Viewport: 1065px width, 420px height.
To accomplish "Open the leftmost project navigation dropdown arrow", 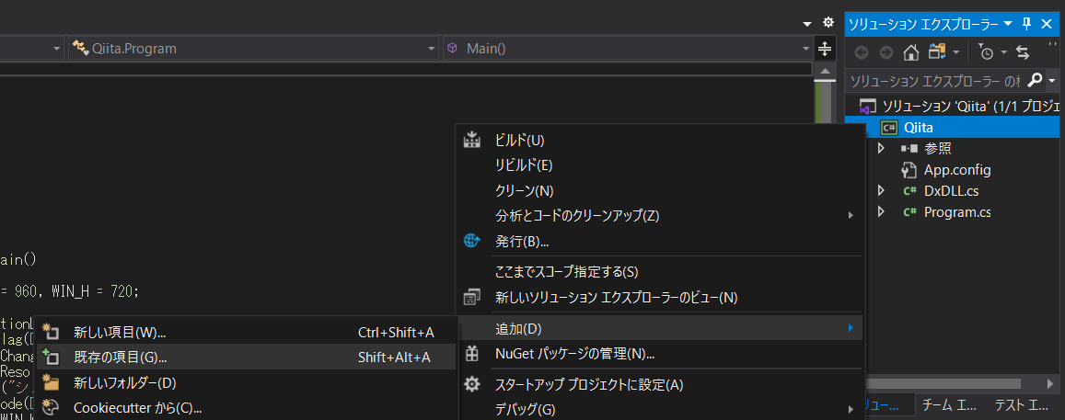I will pyautogui.click(x=57, y=49).
